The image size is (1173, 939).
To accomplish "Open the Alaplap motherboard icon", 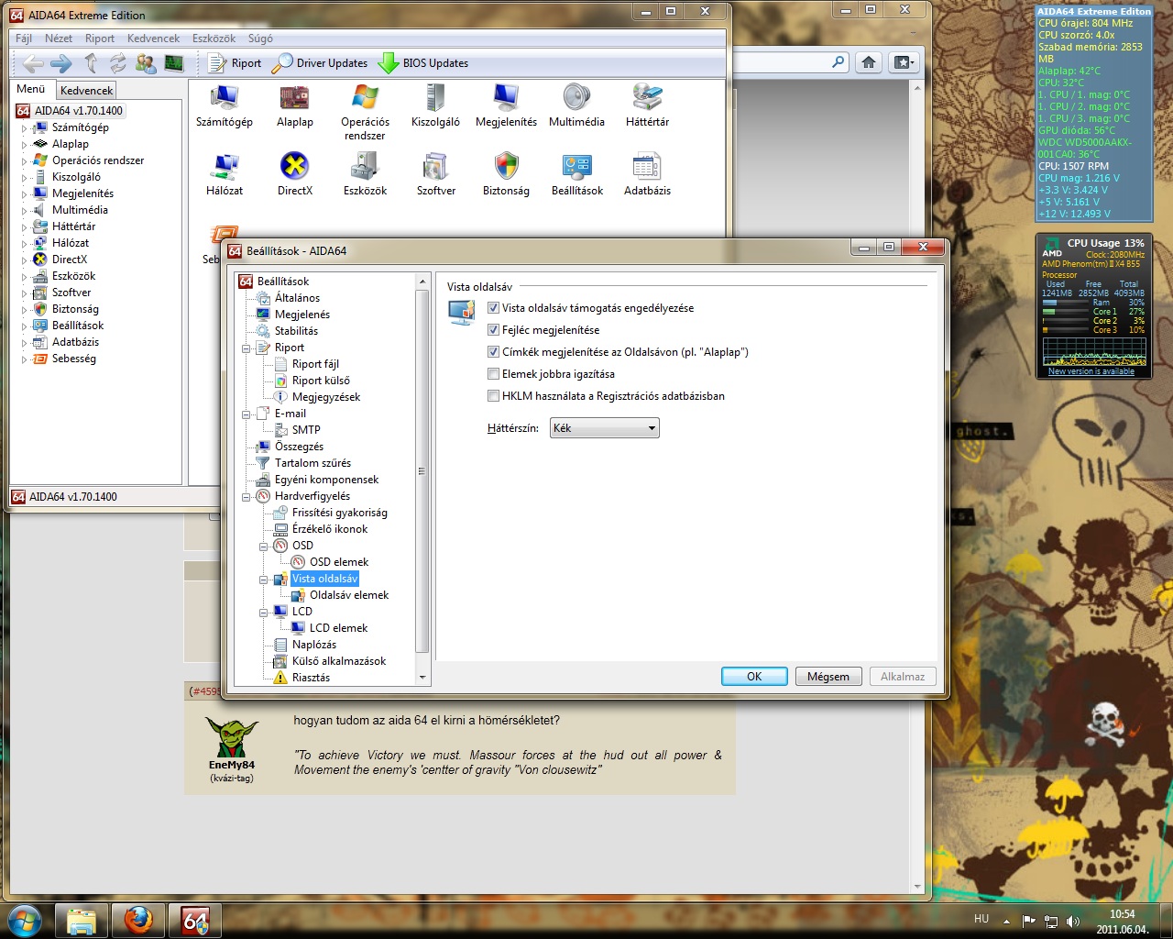I will point(295,106).
